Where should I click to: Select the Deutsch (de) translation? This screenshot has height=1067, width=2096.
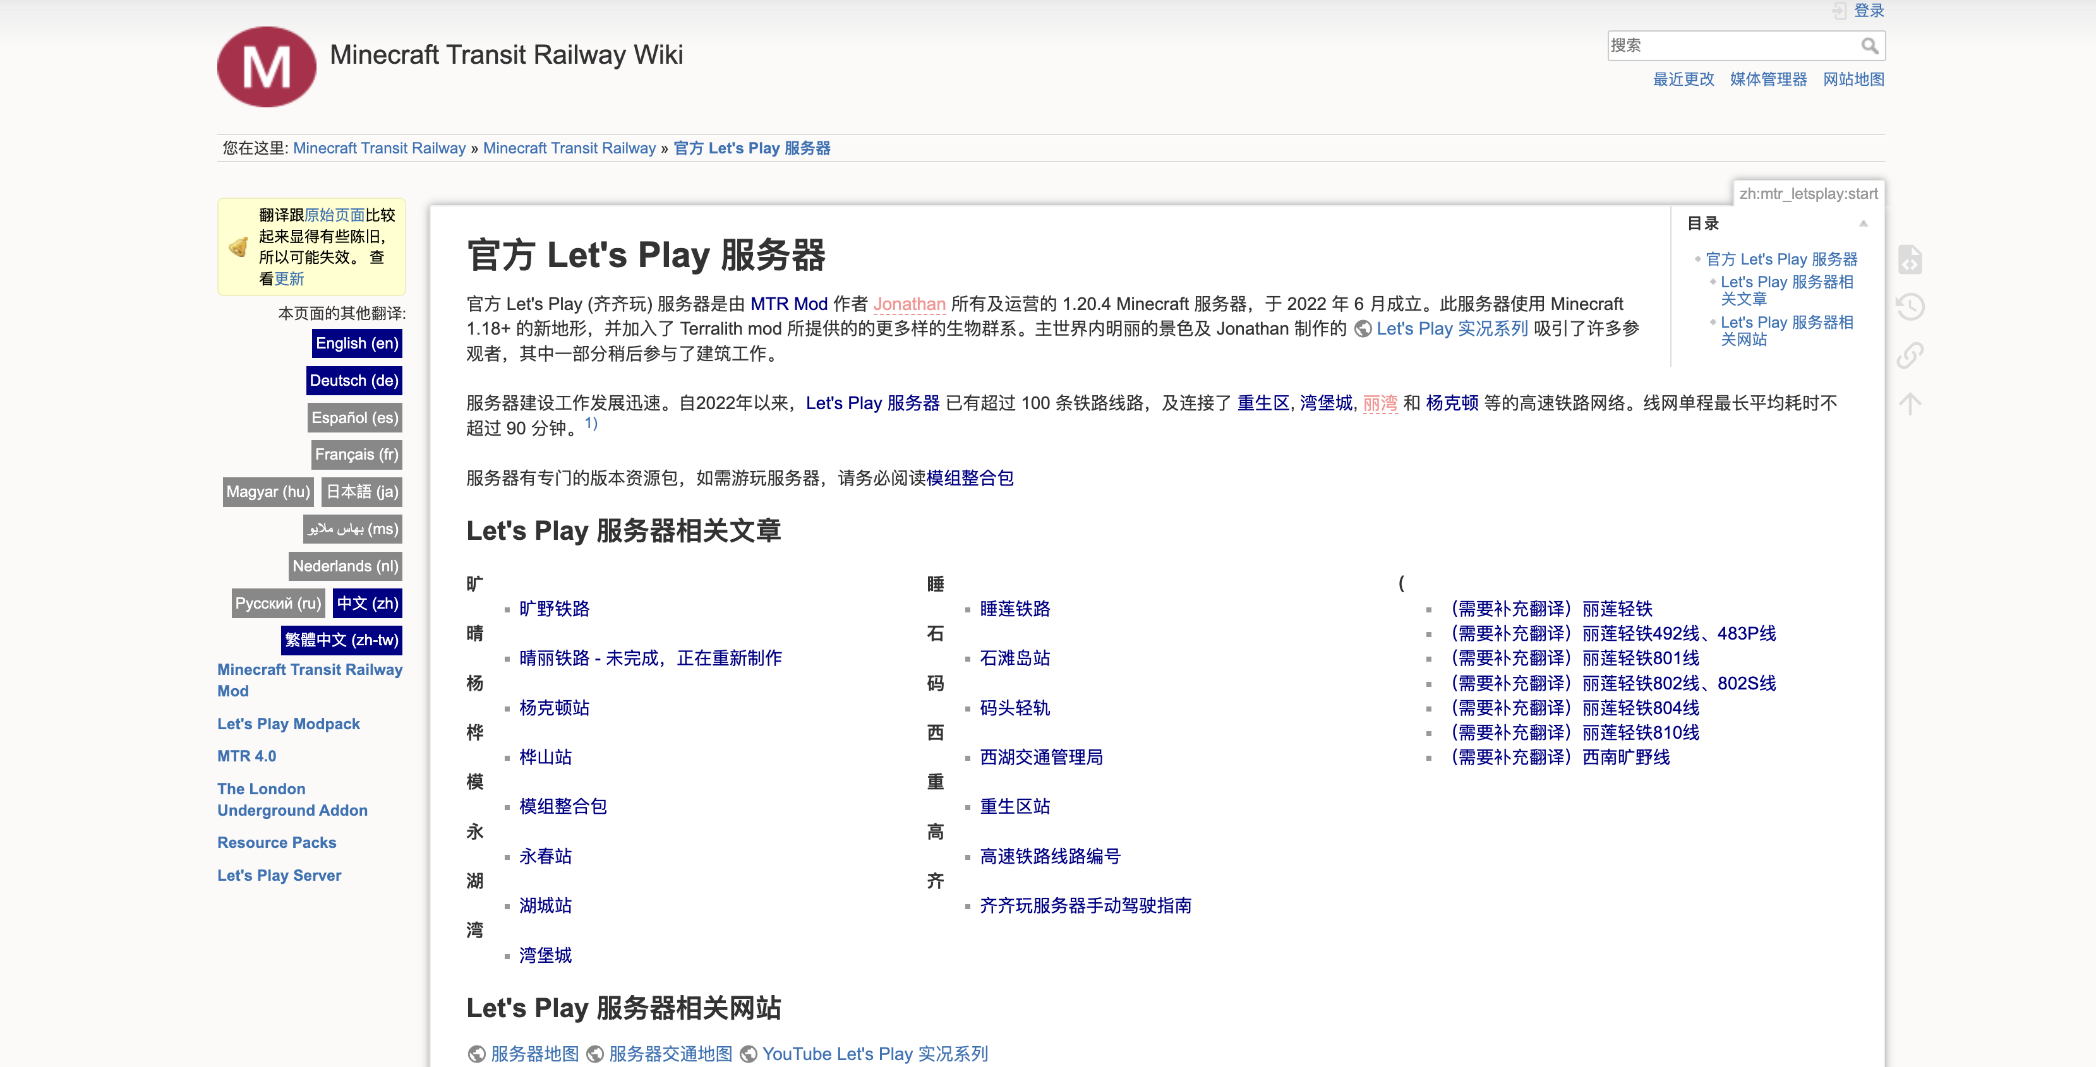[x=354, y=380]
